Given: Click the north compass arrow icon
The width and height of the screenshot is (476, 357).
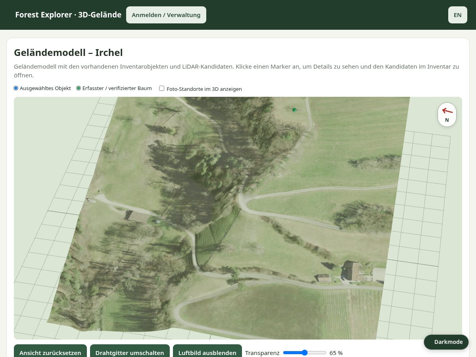Looking at the screenshot, I should 447,111.
